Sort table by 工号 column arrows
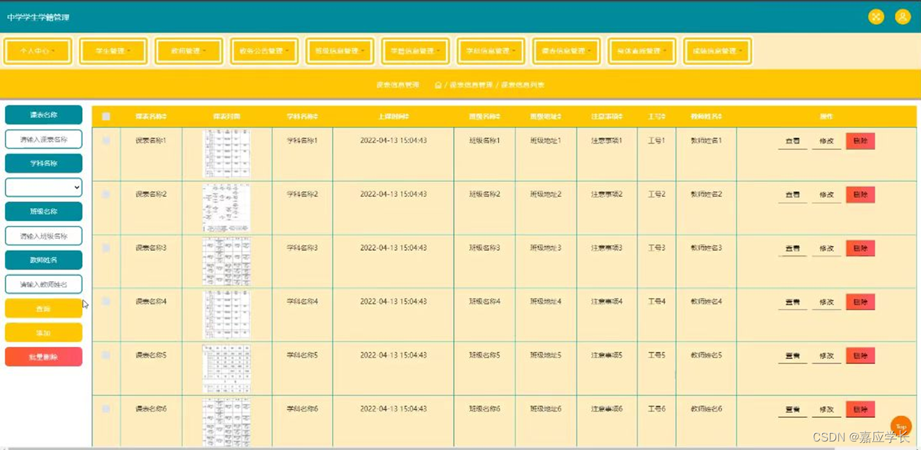The image size is (921, 450). click(x=663, y=114)
